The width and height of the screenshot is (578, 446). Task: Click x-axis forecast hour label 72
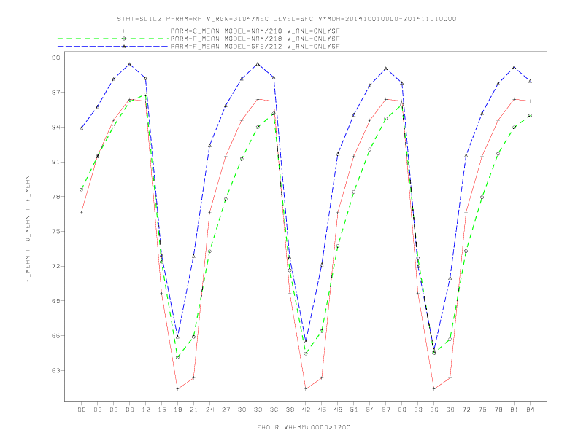[x=466, y=410]
